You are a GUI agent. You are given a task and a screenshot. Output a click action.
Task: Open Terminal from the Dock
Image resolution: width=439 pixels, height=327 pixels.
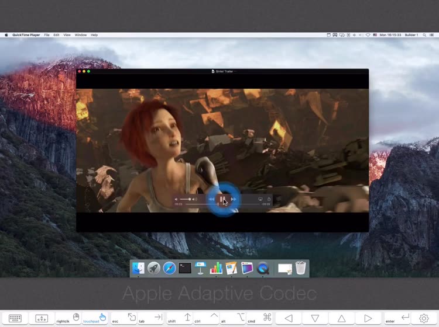click(185, 268)
